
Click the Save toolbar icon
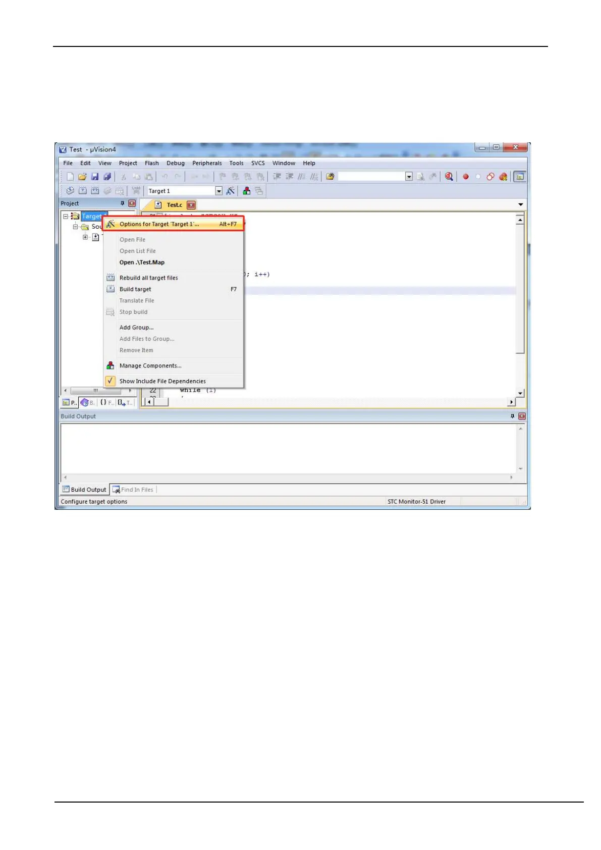[x=94, y=177]
